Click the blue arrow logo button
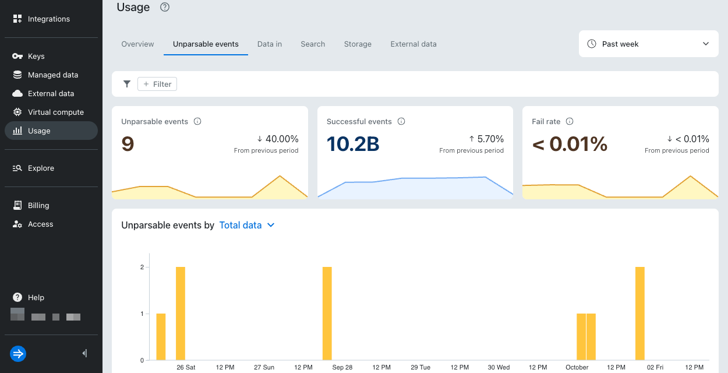The height and width of the screenshot is (373, 728). coord(18,354)
